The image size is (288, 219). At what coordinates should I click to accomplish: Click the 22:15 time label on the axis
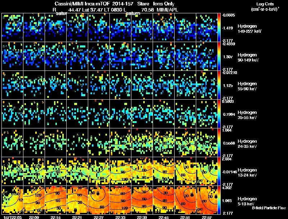coord(56,217)
